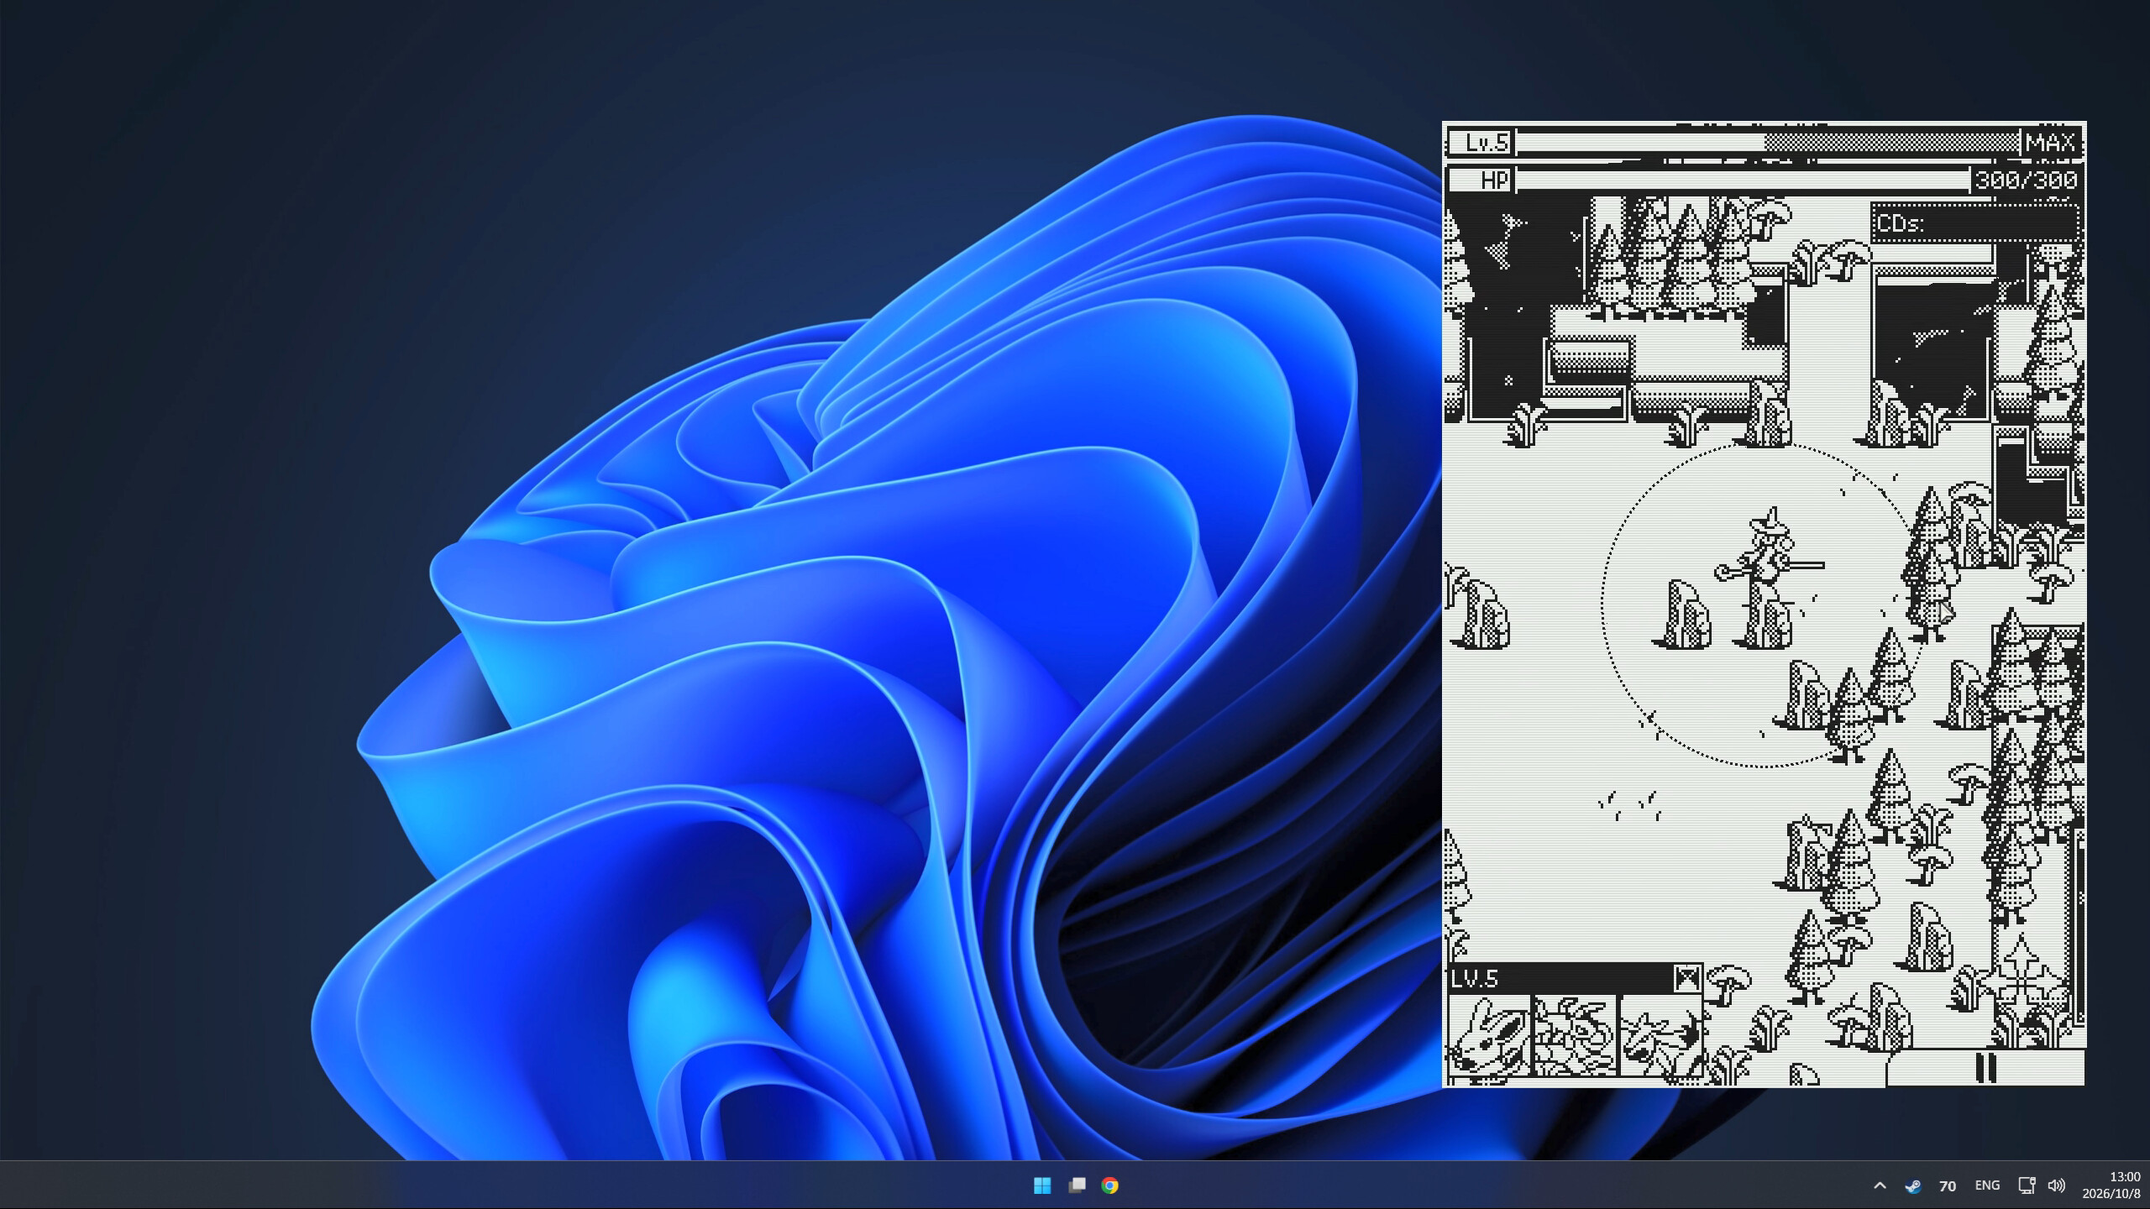Click the 70 indicator in the system tray
The width and height of the screenshot is (2150, 1209).
coord(1948,1185)
